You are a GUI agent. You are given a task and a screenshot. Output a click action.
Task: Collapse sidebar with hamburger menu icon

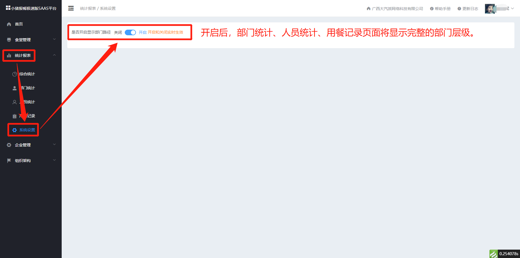coord(71,8)
